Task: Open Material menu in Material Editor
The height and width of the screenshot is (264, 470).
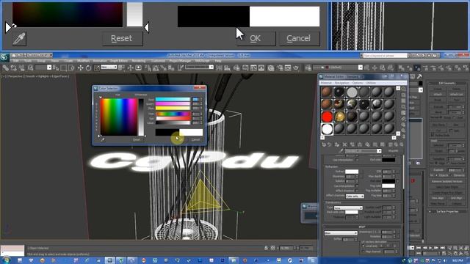Action: [326, 83]
